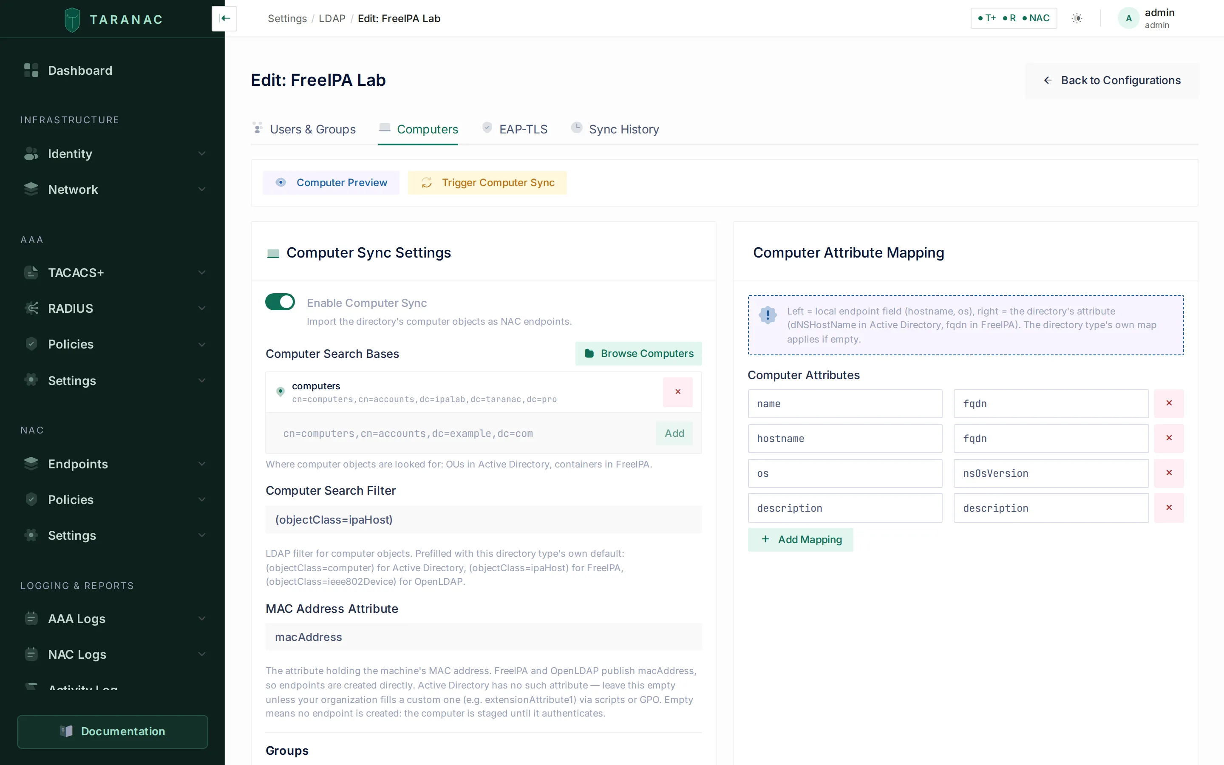
Task: Click the Identity icon in the sidebar
Action: (x=31, y=153)
